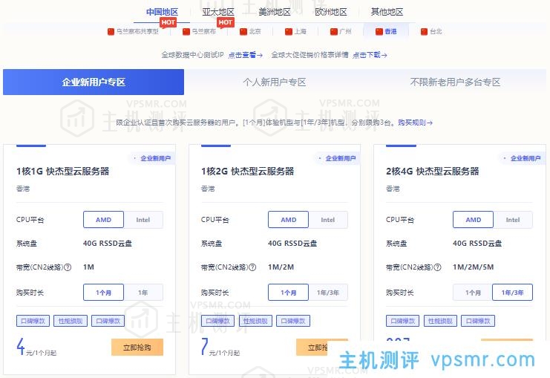Screen dimensions: 550x378
Task: Open bandwidth help icon in 1核1G card
Action: click(68, 267)
